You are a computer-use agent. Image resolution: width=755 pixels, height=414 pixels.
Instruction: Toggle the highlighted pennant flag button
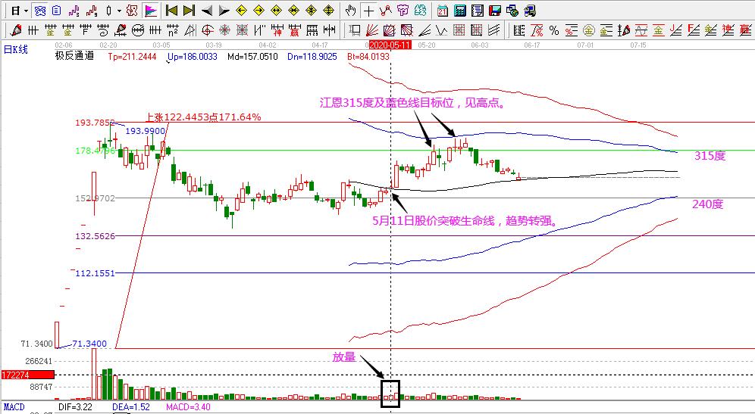point(151,11)
